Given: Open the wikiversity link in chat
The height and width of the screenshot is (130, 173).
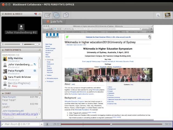Looking at the screenshot, I should (20, 114).
